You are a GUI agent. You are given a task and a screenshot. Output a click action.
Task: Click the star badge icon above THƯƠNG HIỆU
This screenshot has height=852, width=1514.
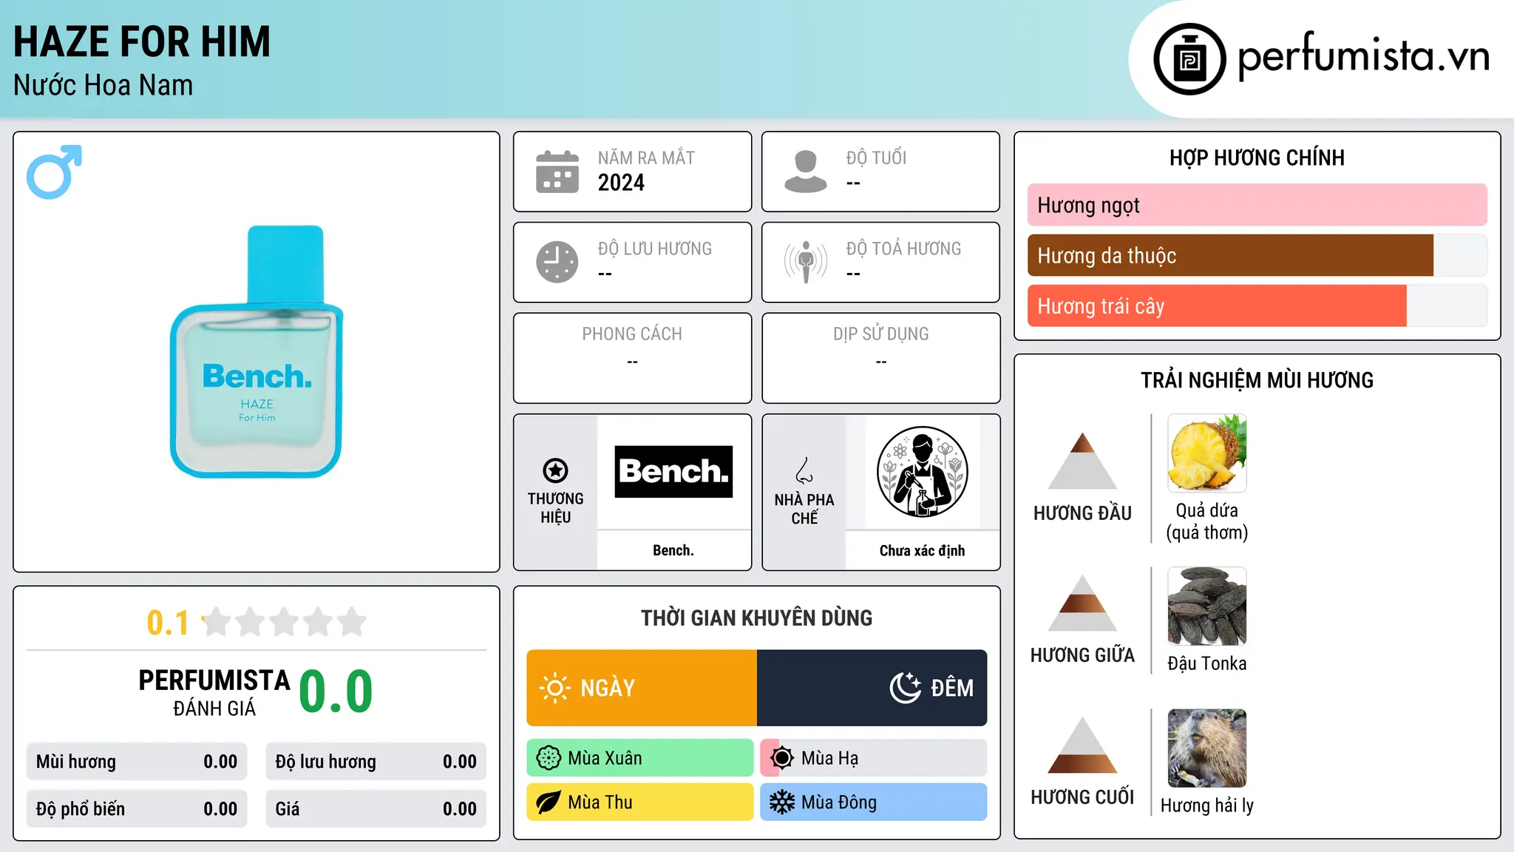[555, 470]
